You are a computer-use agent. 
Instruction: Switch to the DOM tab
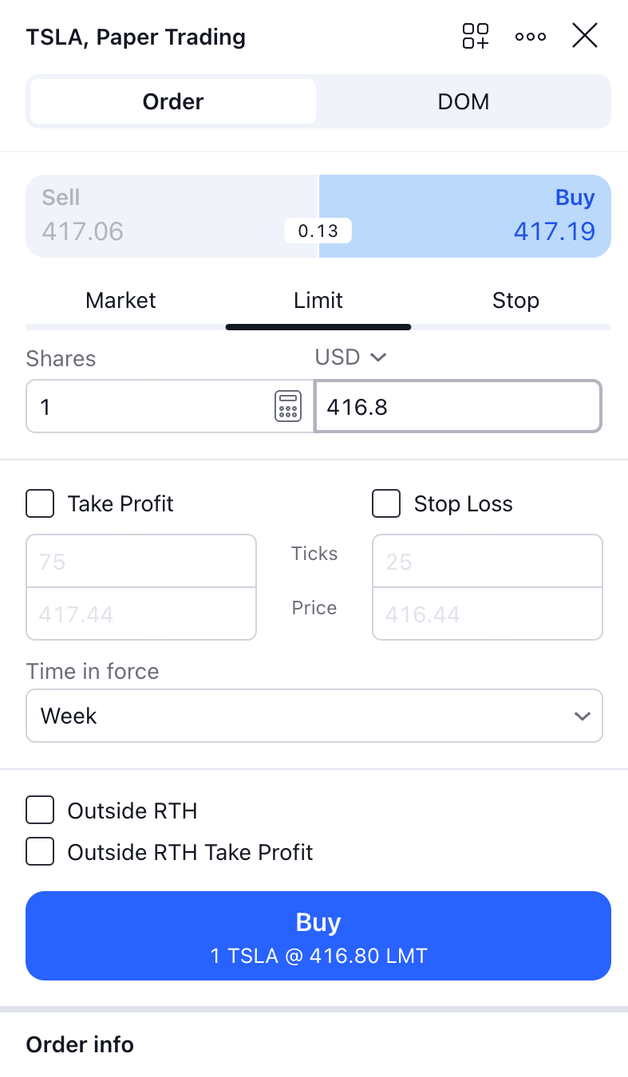[x=463, y=101]
